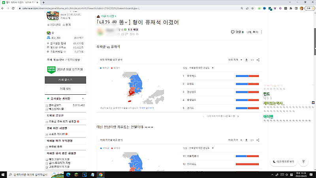Open comments on the post
Image resolution: width=316 pixels, height=178 pixels.
(x=237, y=32)
